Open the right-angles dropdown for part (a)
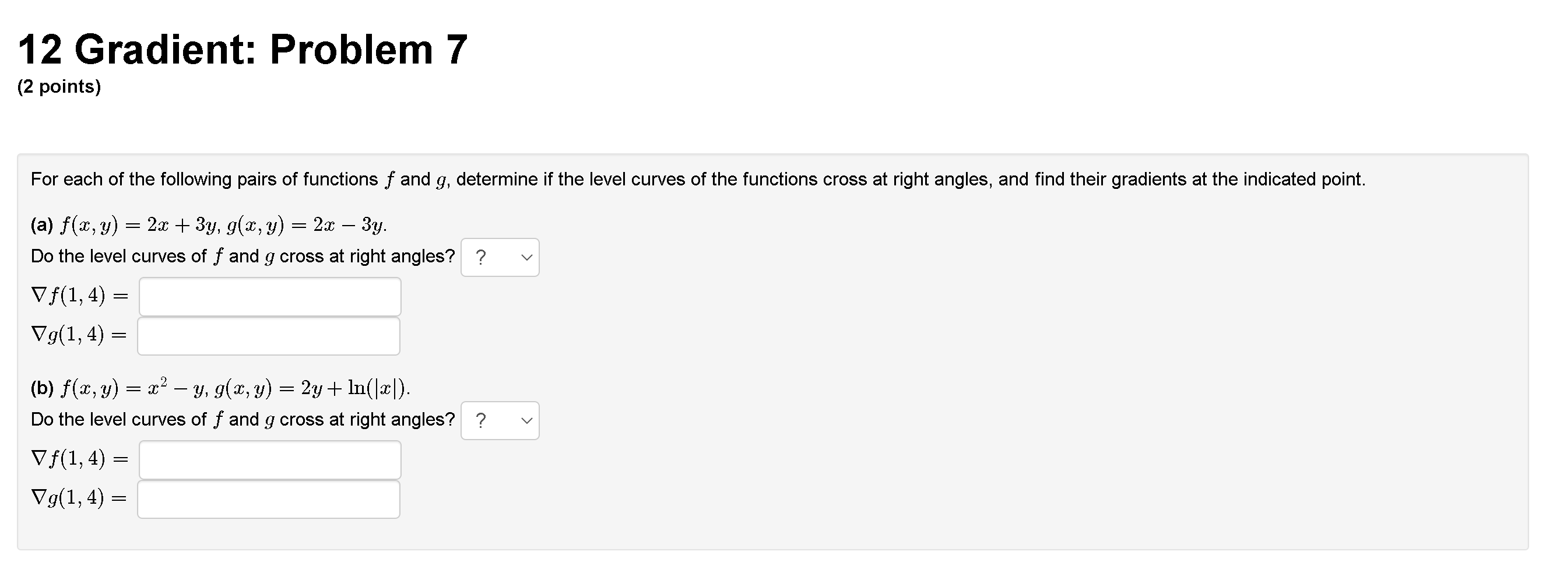1546x569 pixels. tap(500, 257)
